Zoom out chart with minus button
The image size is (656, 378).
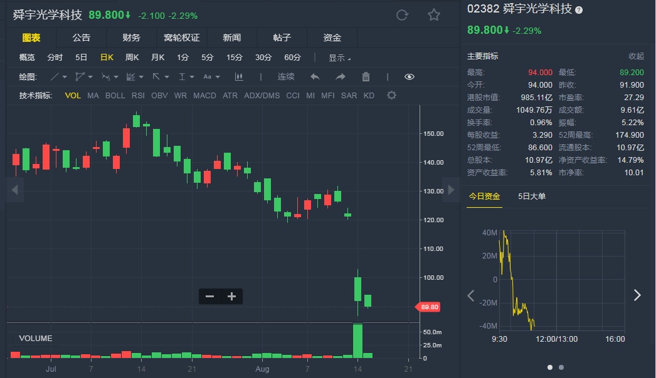(x=209, y=297)
